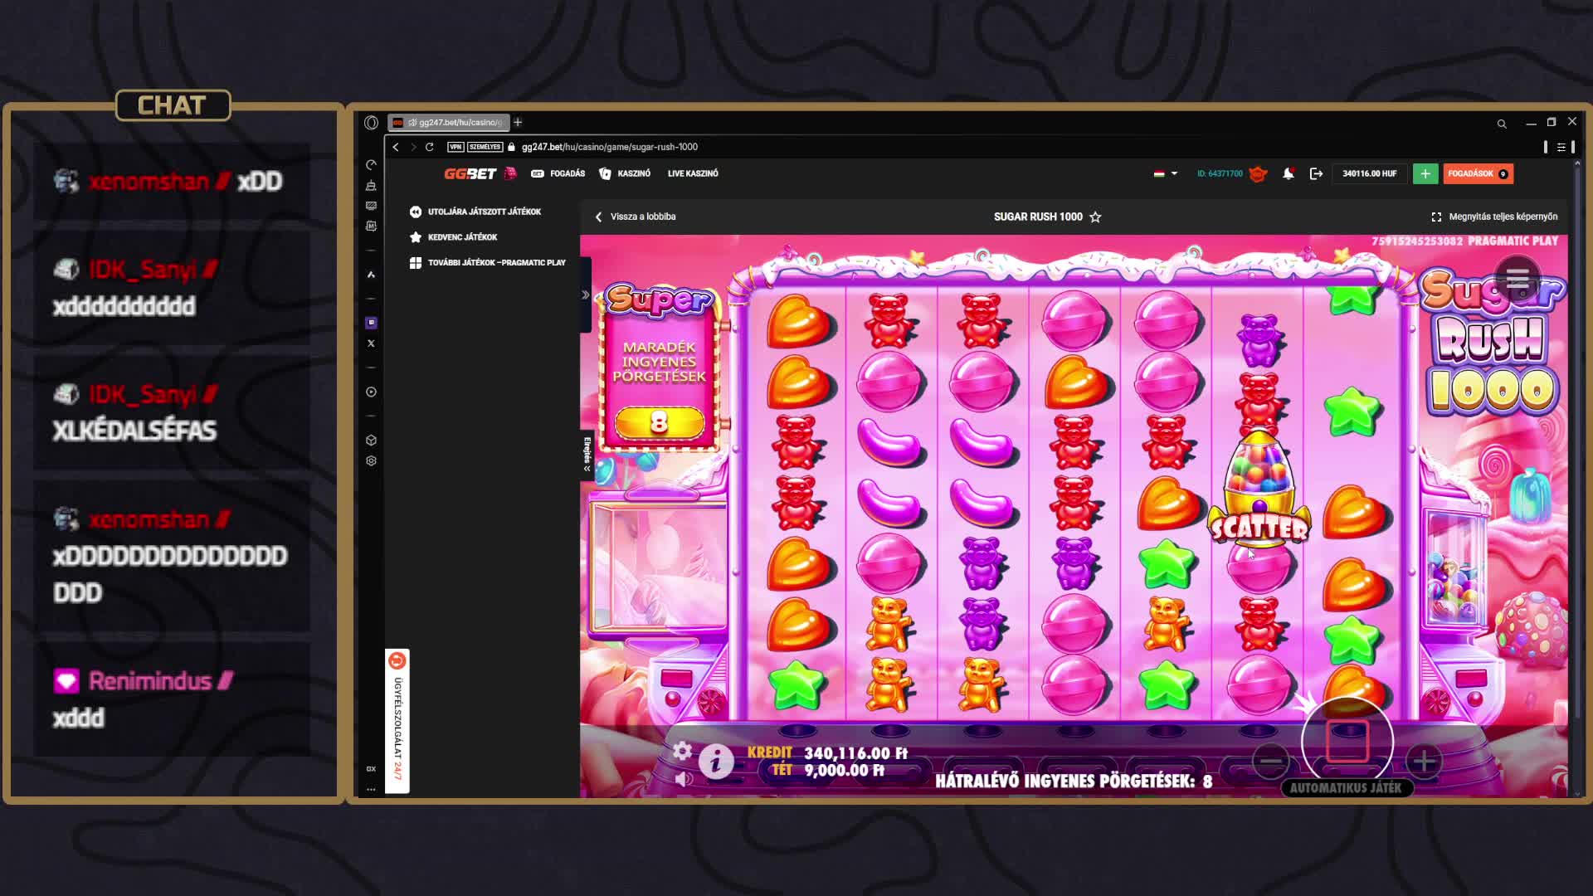1593x896 pixels.
Task: Open KEDVENC JÁTÉKOK favorites list
Action: (x=454, y=237)
